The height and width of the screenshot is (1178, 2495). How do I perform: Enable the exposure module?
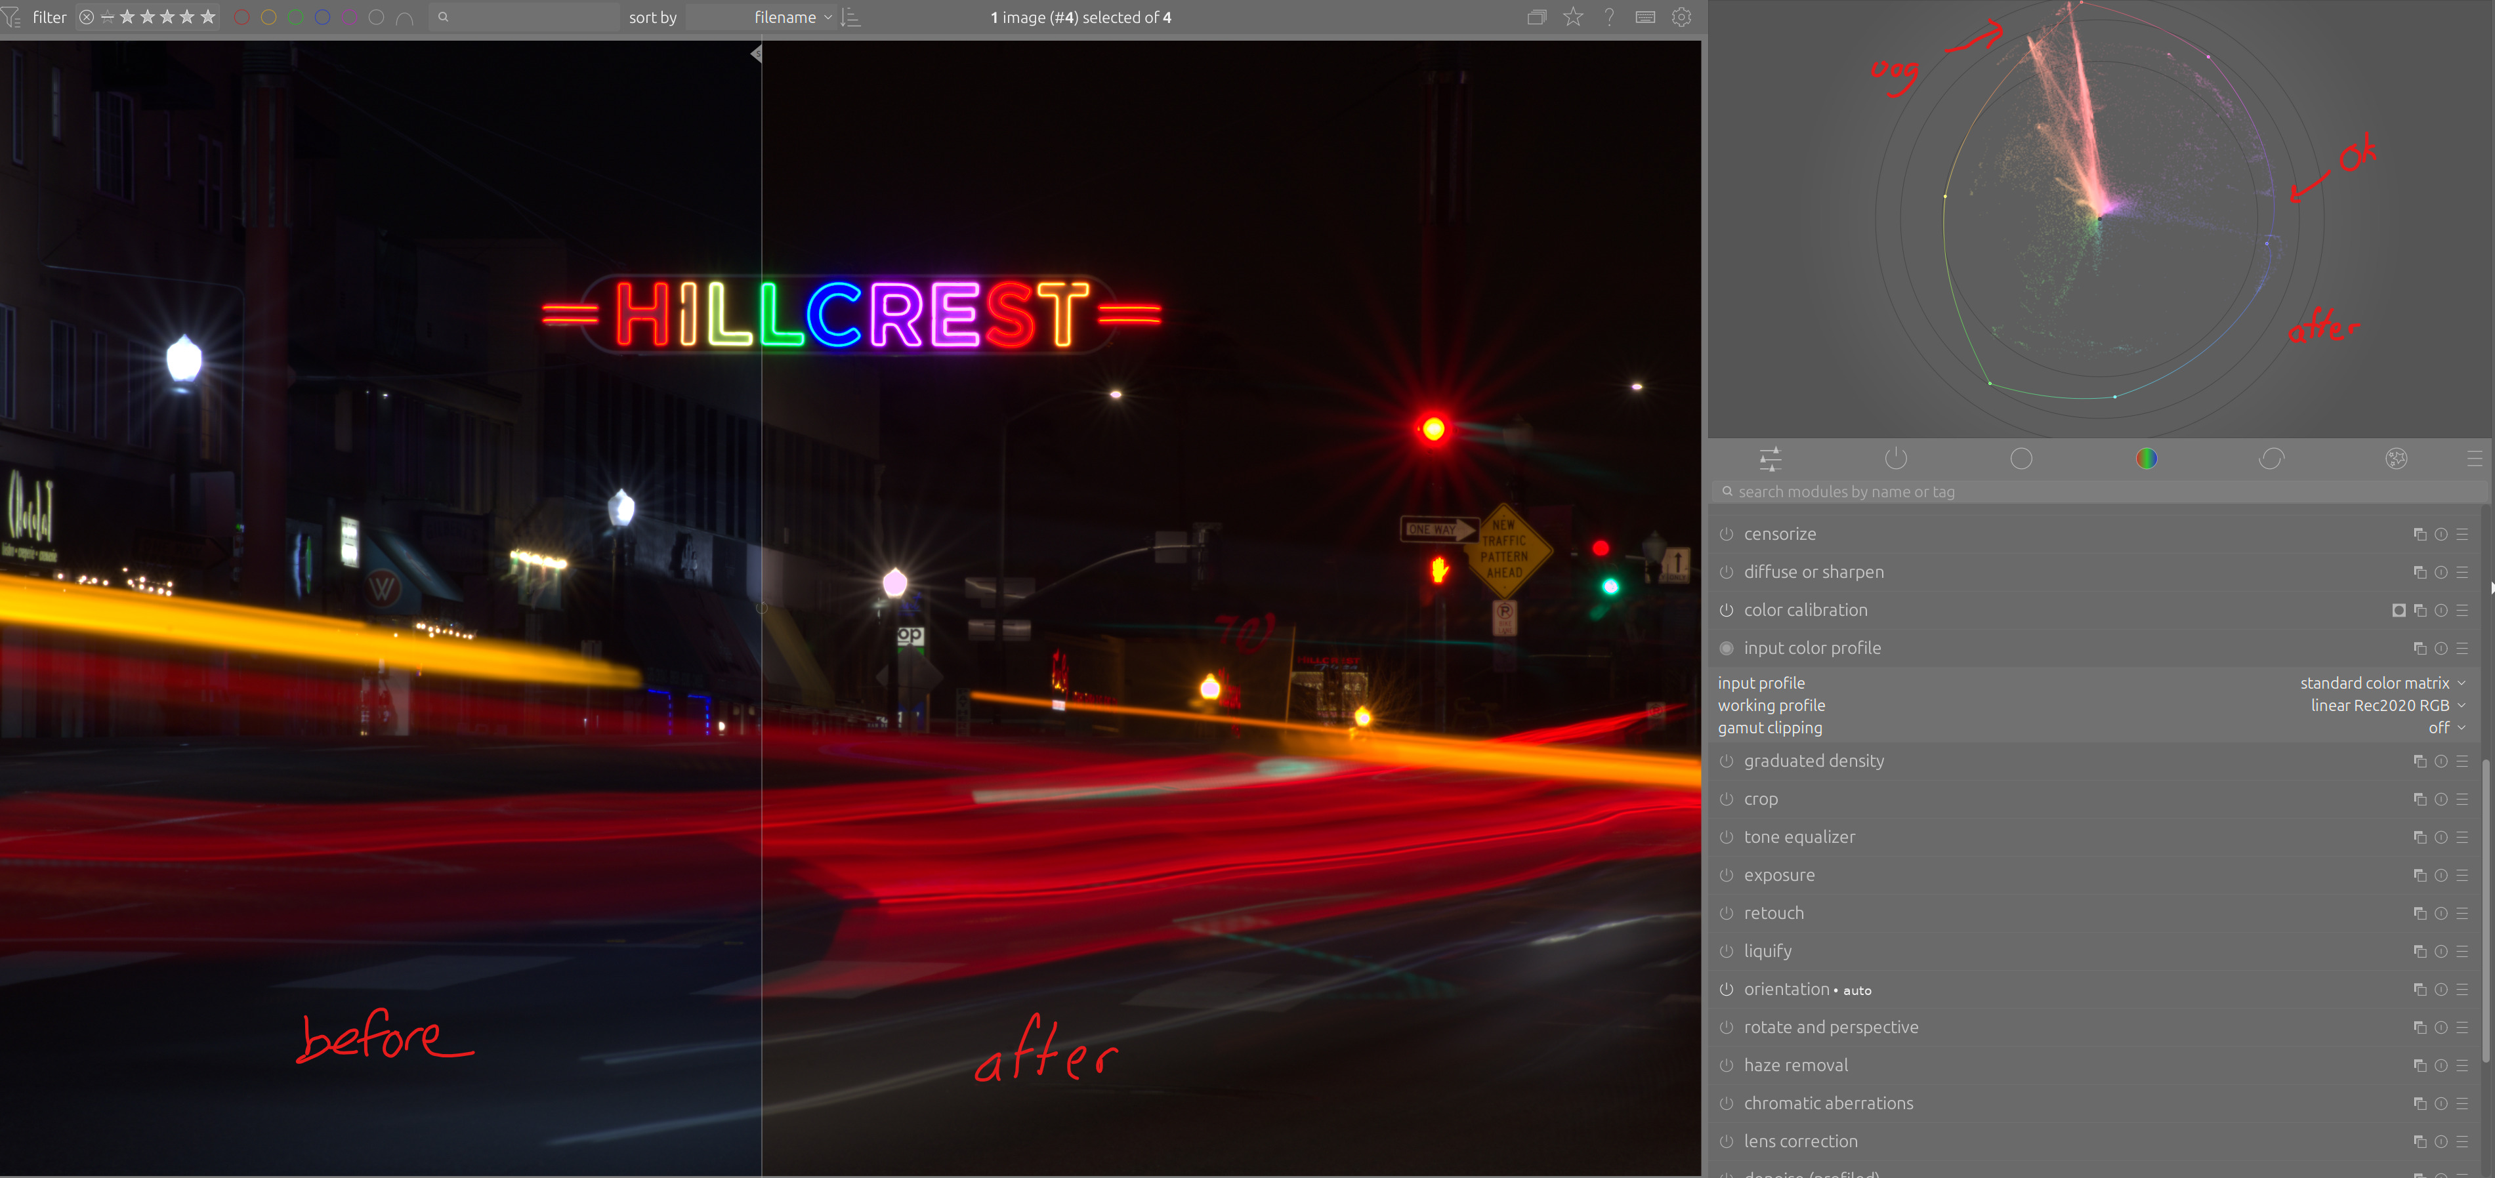(x=1726, y=875)
